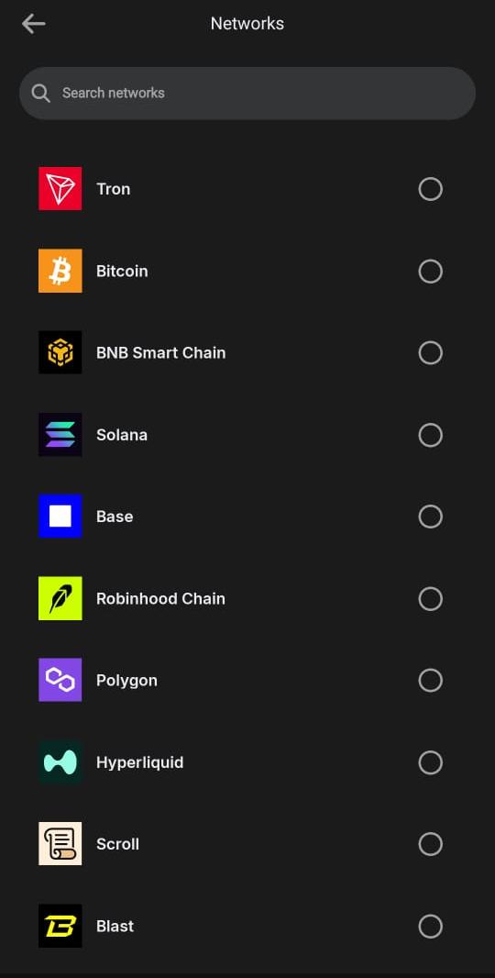
Task: Click the Scroll parchment logo
Action: point(60,843)
